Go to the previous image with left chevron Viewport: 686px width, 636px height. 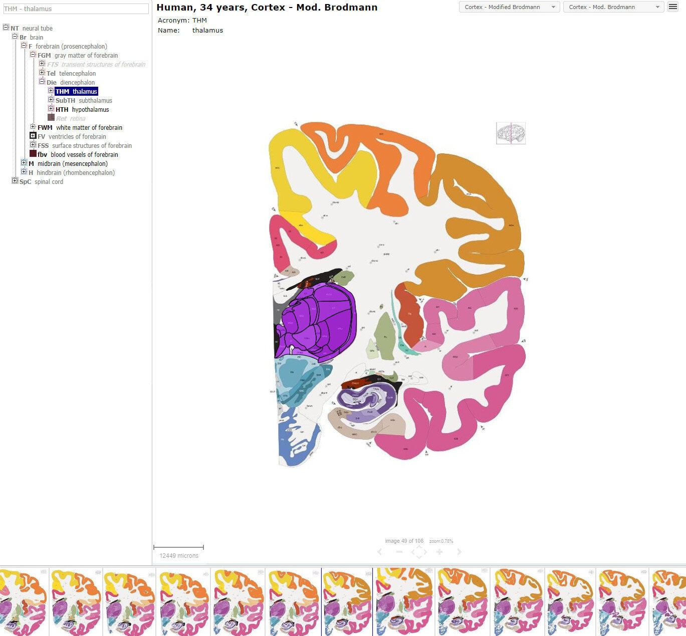coord(379,552)
